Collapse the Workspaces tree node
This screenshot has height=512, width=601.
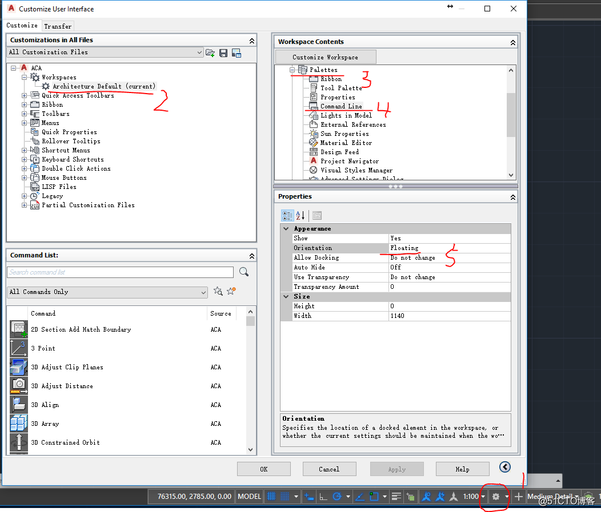24,78
